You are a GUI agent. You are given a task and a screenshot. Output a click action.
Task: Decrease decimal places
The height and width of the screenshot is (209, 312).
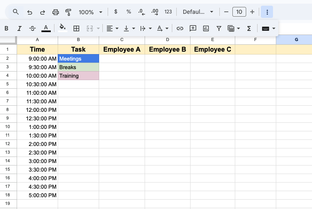coord(141,12)
